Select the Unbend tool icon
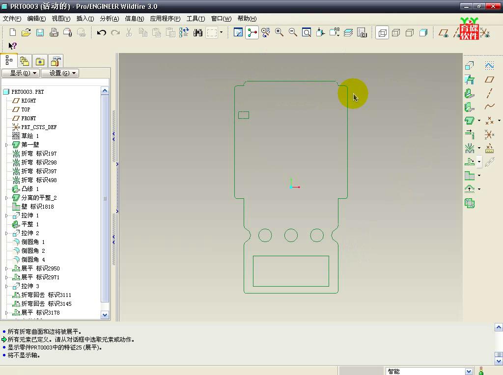Image resolution: width=503 pixels, height=375 pixels. click(469, 161)
